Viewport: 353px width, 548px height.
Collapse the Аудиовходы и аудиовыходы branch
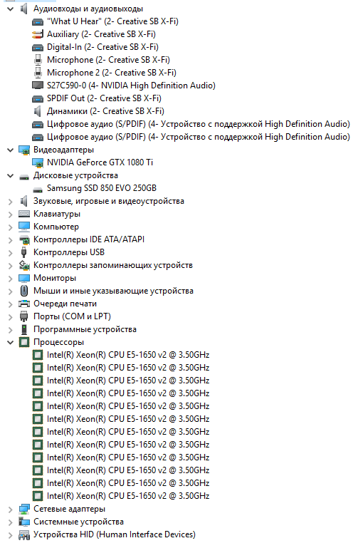click(x=11, y=9)
